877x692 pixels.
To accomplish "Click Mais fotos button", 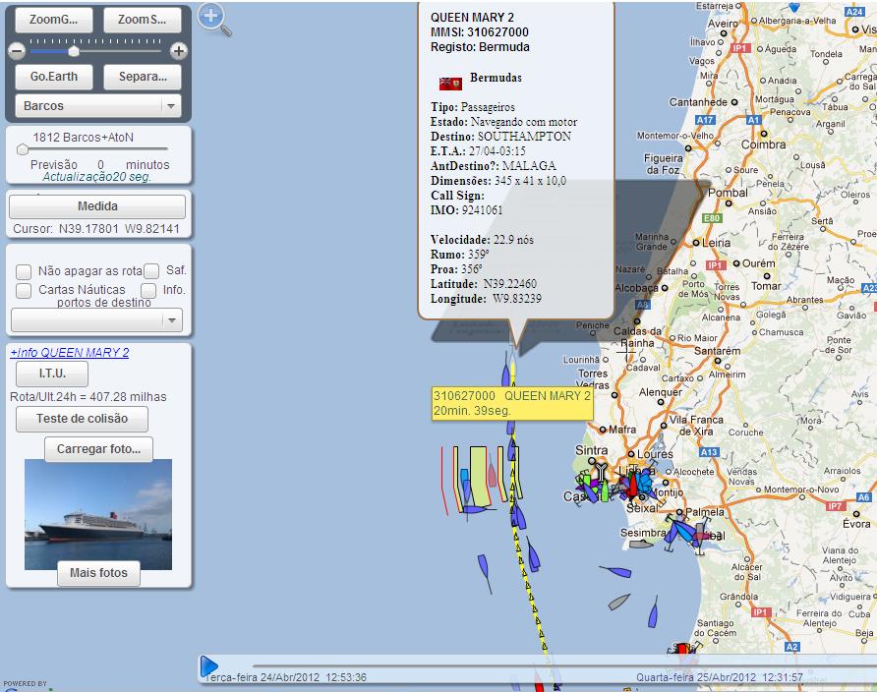I will (x=98, y=573).
